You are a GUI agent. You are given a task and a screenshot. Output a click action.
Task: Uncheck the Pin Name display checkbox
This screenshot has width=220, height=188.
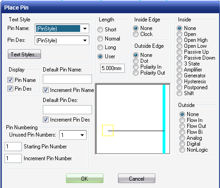tap(10, 80)
